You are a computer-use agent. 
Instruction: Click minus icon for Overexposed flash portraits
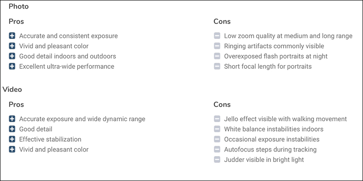pos(217,56)
